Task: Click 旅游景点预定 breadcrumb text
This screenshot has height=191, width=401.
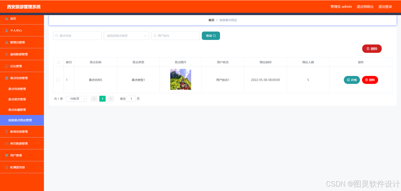Action: [228, 20]
